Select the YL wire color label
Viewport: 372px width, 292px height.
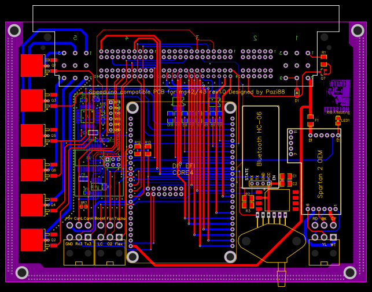pyautogui.click(x=325, y=245)
